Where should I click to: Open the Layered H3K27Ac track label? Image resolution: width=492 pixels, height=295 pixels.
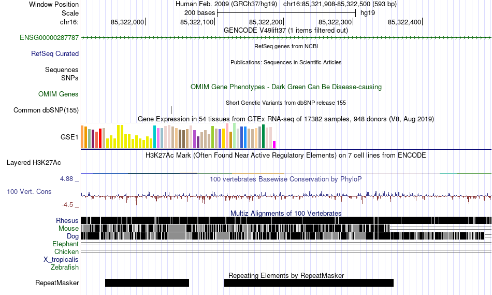pos(34,162)
